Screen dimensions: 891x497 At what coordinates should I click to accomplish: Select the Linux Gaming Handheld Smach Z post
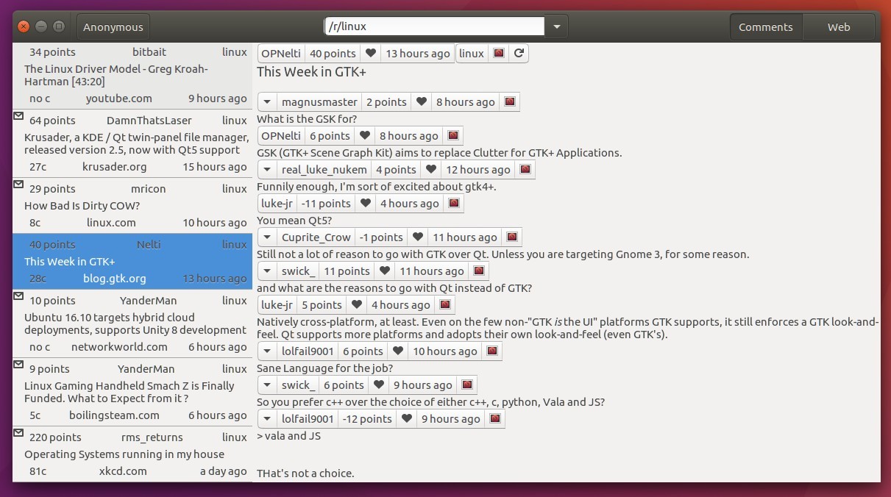pos(132,392)
